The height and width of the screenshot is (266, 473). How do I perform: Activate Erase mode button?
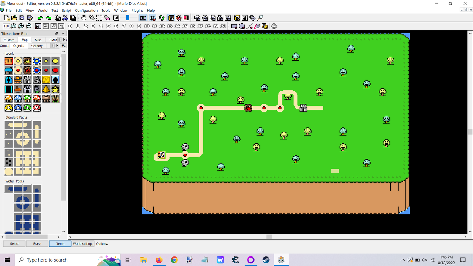(37, 243)
